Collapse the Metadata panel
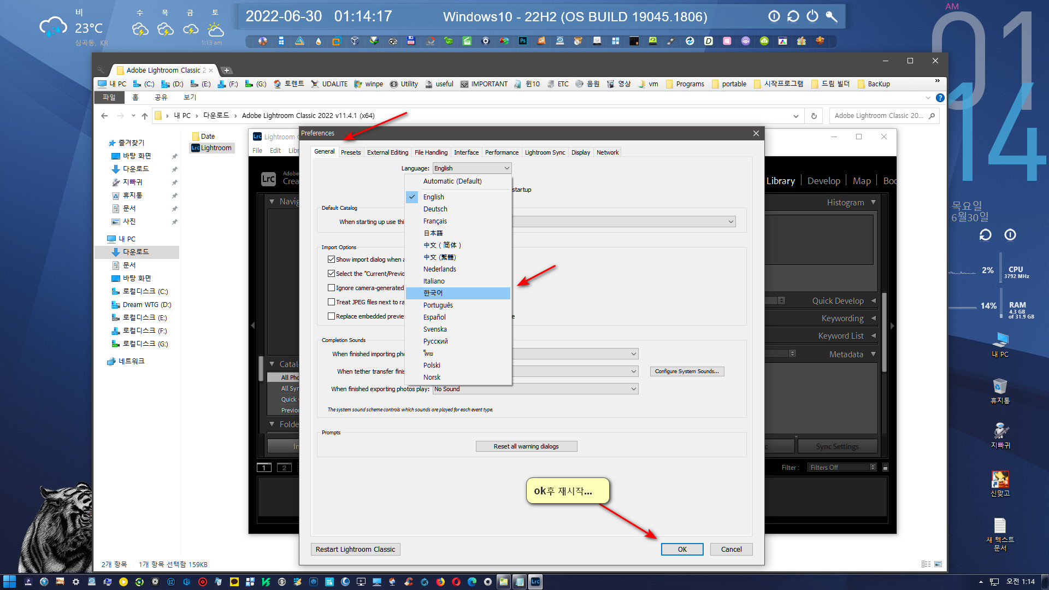Viewport: 1049px width, 590px height. 873,355
